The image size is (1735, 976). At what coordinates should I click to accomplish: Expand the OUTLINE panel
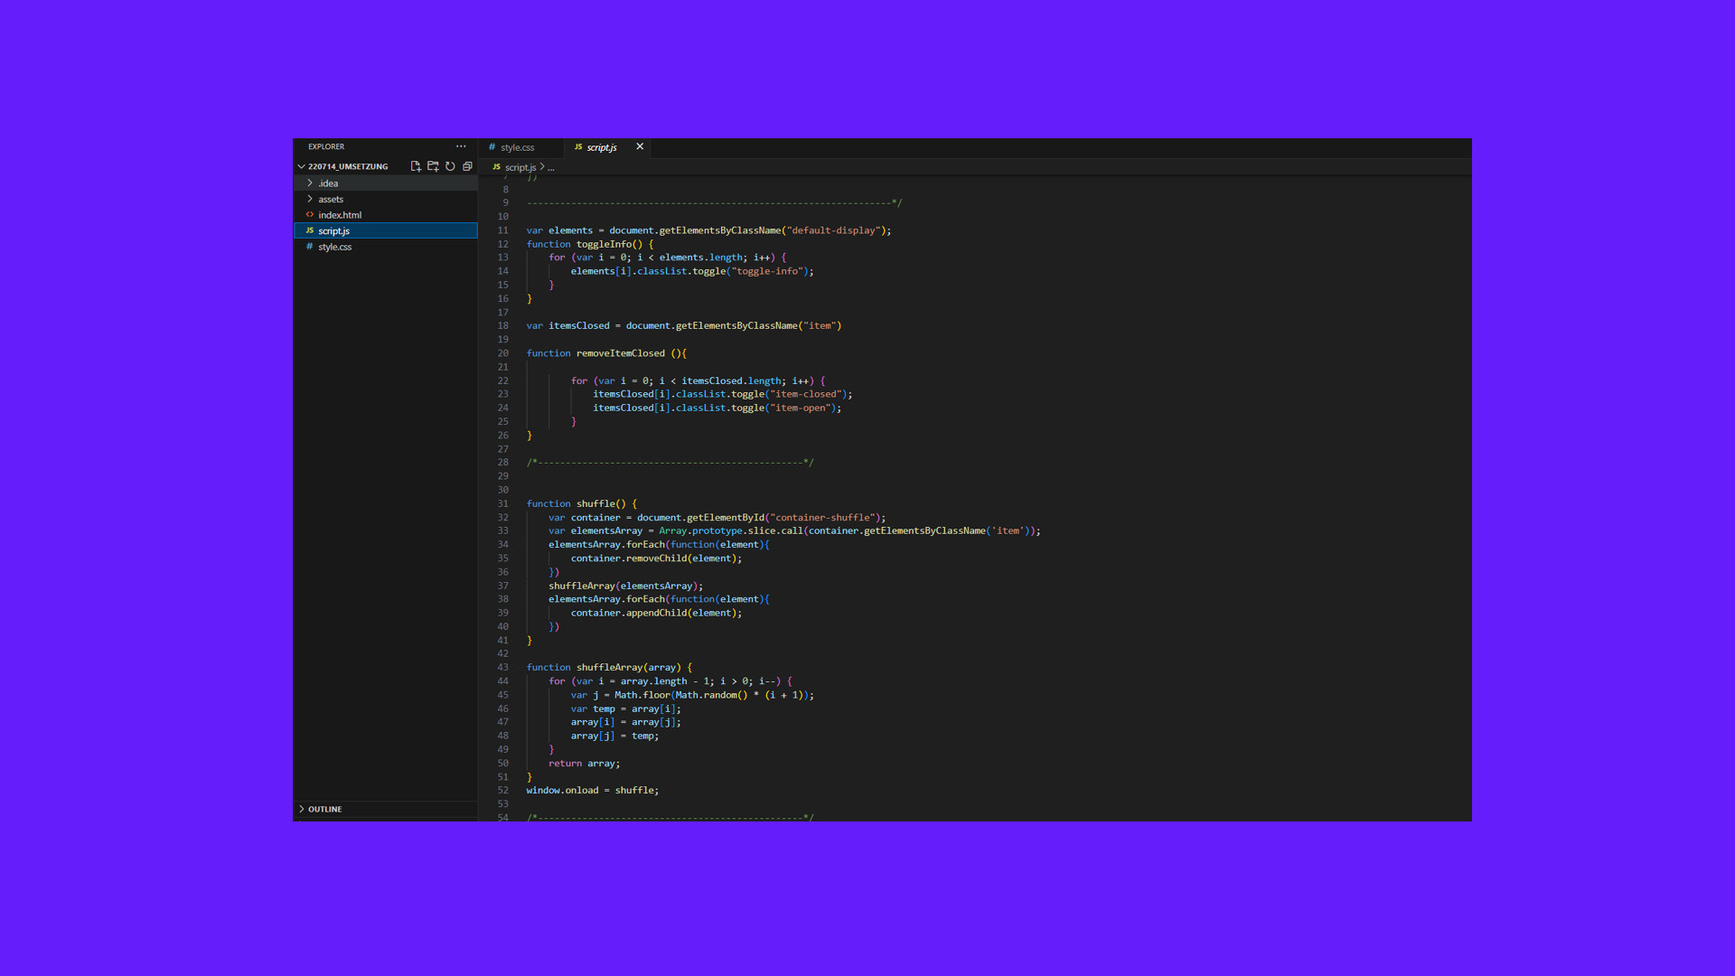pyautogui.click(x=324, y=809)
